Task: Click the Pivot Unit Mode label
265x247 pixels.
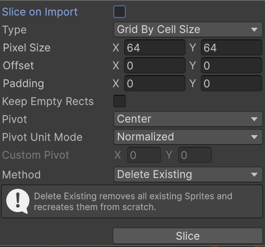Action: (42, 137)
